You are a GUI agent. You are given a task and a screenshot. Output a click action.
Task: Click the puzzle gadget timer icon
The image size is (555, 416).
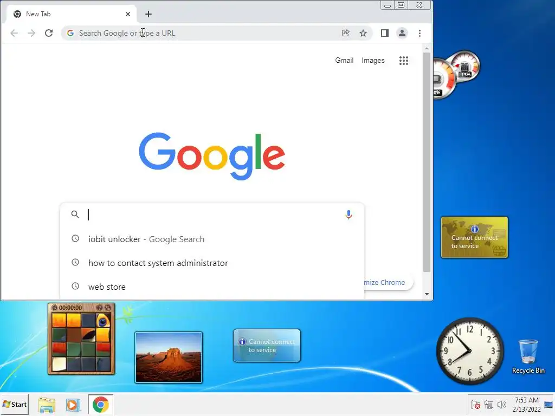55,308
